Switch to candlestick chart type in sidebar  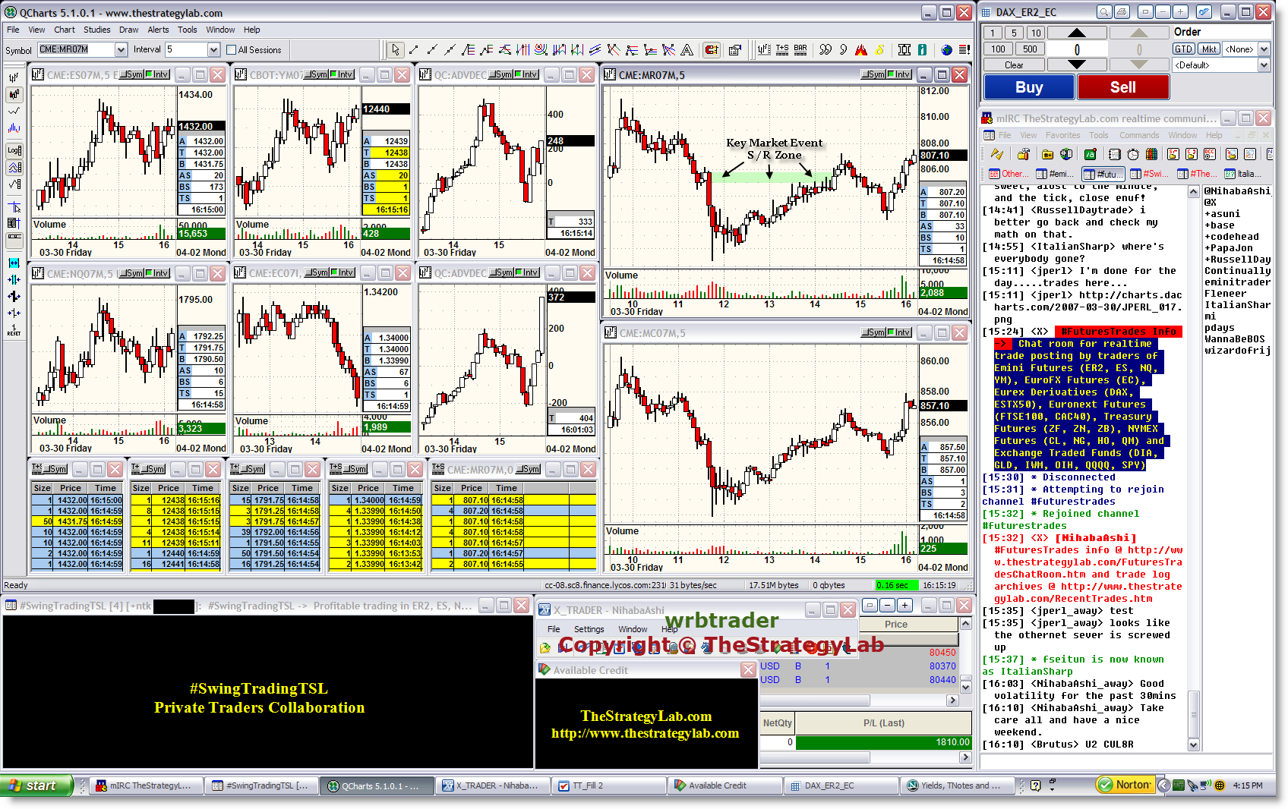[x=14, y=95]
